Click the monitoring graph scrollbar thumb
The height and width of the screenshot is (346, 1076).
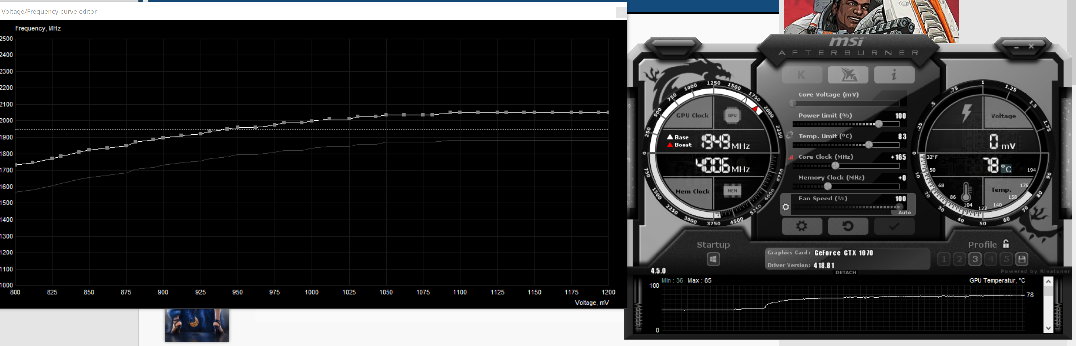[1048, 291]
